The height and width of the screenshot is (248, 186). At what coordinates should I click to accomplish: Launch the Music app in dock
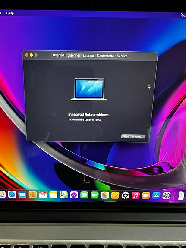point(136,195)
